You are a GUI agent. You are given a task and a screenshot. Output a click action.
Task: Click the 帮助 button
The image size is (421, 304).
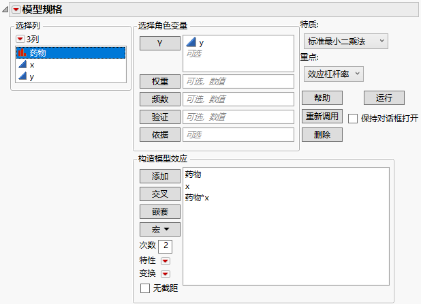[x=322, y=97]
